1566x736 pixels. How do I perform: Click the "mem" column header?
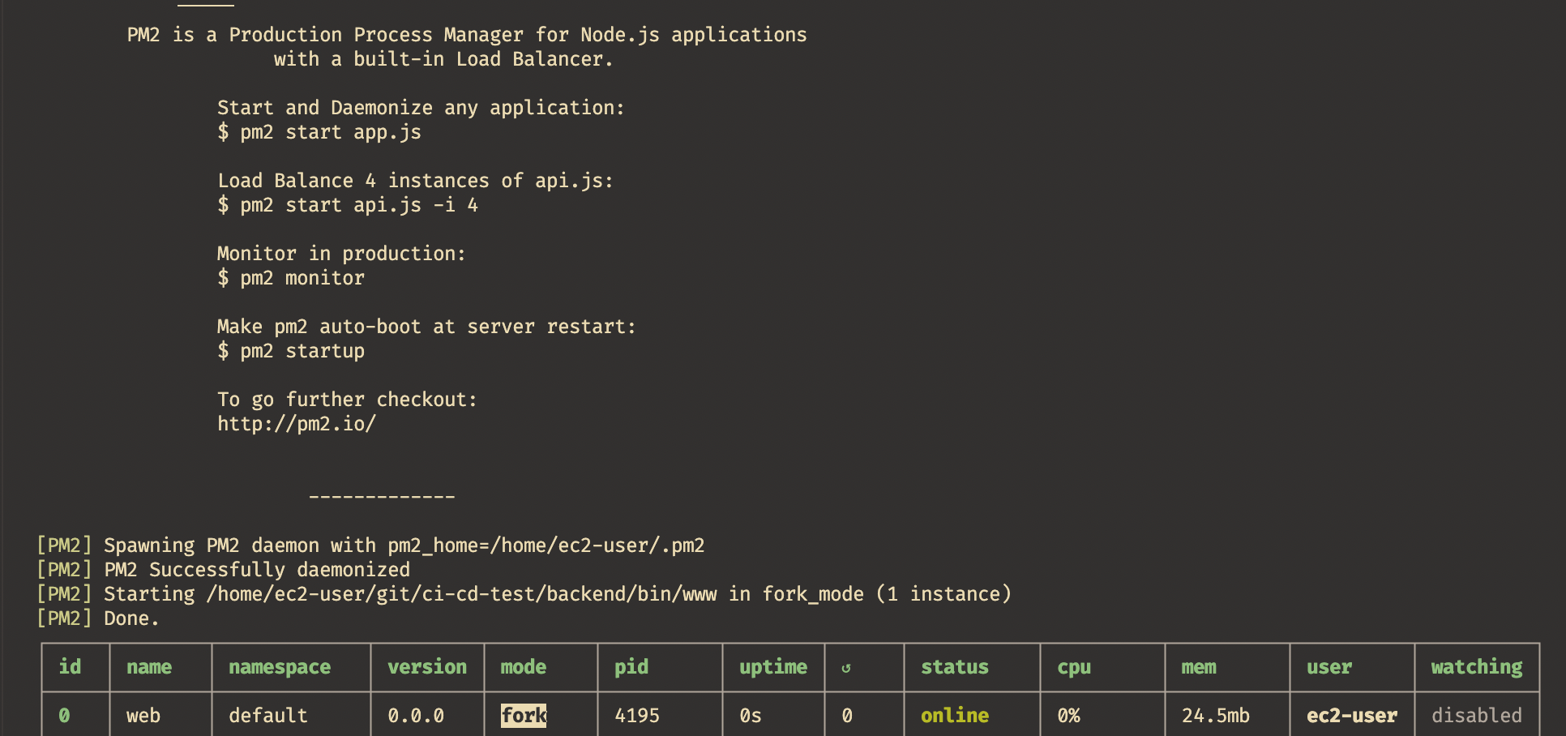point(1199,667)
